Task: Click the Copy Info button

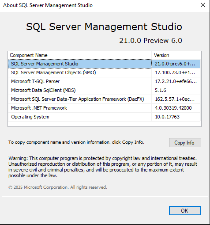Action: click(x=185, y=142)
